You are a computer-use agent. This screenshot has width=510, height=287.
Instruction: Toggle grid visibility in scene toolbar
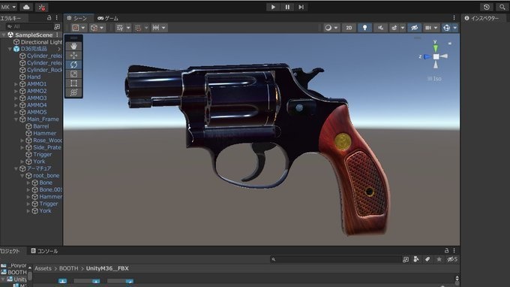120,28
